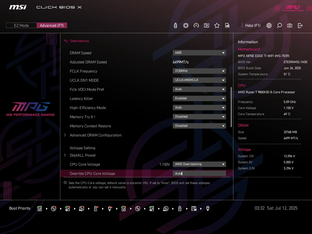Select the plain CD disc boot icon without badge
The image size is (312, 234).
[138, 208]
